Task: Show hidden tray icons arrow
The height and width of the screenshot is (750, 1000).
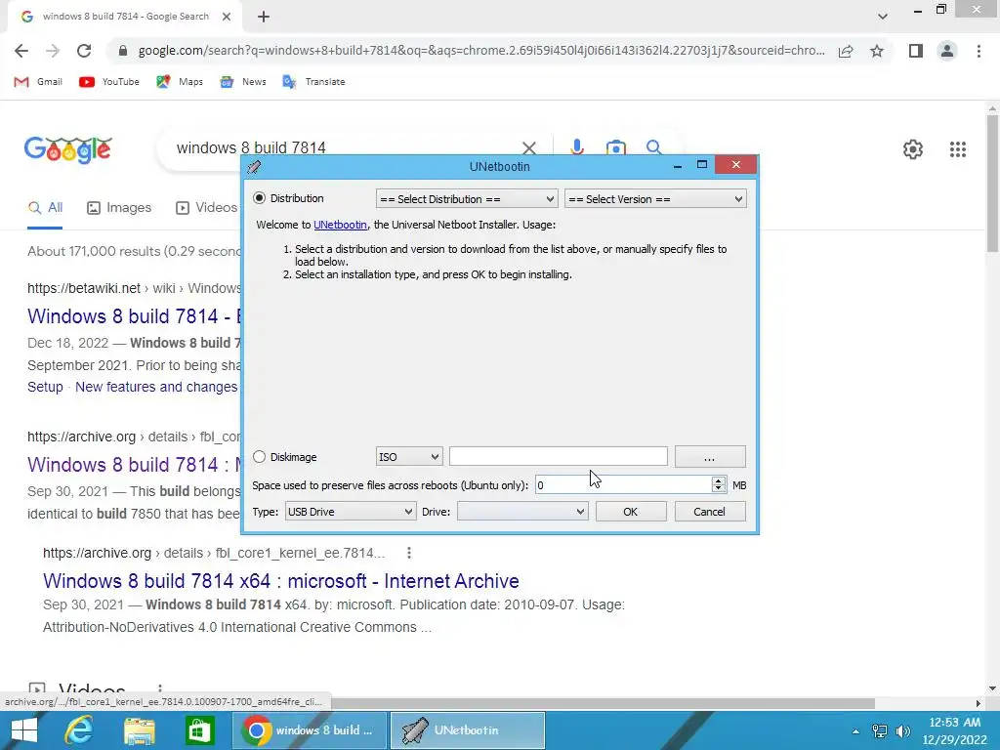Action: tap(855, 731)
